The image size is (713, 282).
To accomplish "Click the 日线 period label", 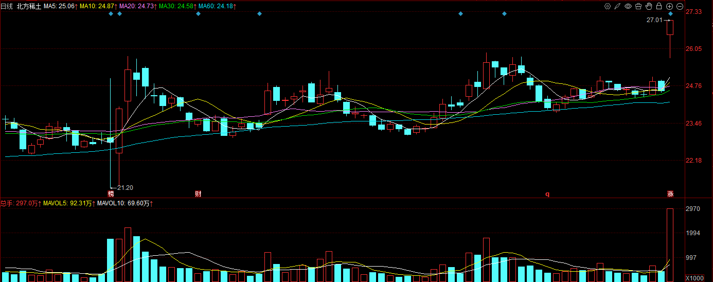I will pyautogui.click(x=7, y=6).
